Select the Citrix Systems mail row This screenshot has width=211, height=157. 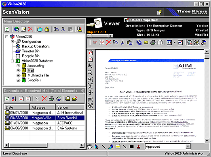point(44,128)
